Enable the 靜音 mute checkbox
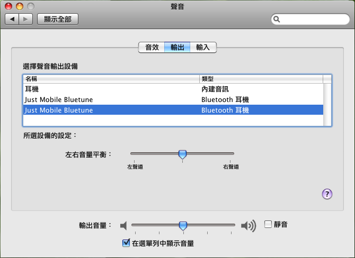Screen dimensions: 355x258 click(268, 224)
